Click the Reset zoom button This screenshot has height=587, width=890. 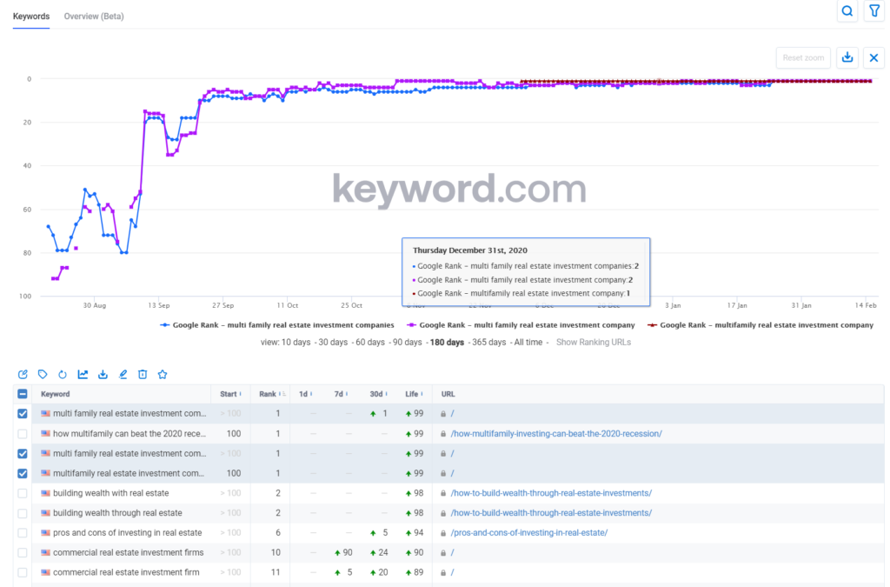803,57
